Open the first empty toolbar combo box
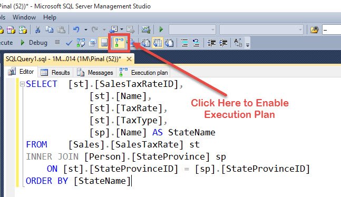Screen dimensions: 341x197 (x=192, y=29)
